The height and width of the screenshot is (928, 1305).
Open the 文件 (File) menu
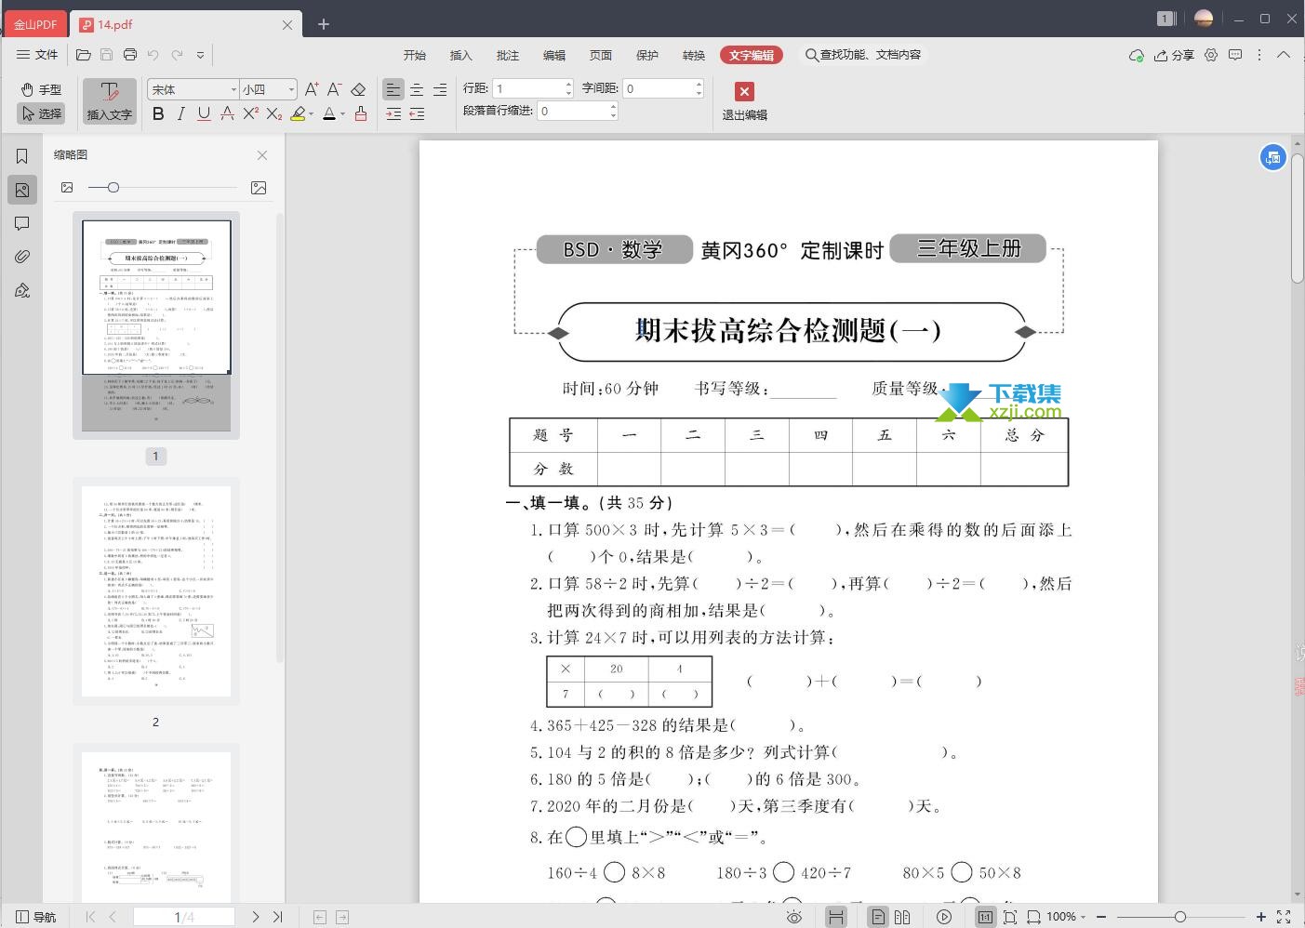click(x=37, y=55)
